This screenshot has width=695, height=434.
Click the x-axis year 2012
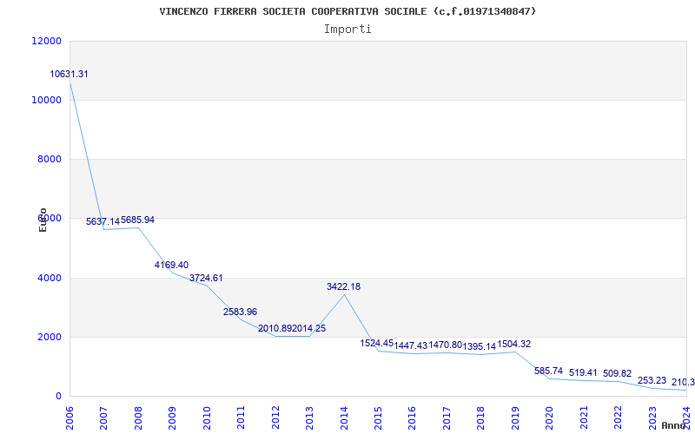click(275, 418)
